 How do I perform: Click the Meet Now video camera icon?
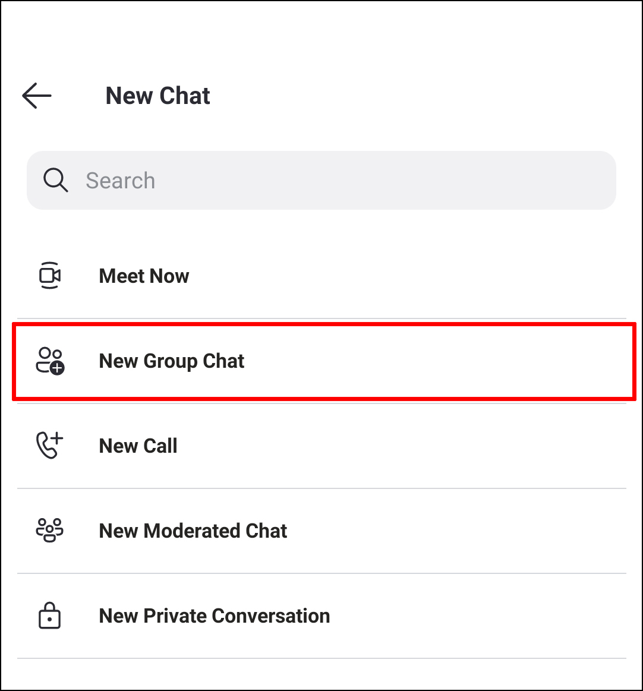(50, 276)
